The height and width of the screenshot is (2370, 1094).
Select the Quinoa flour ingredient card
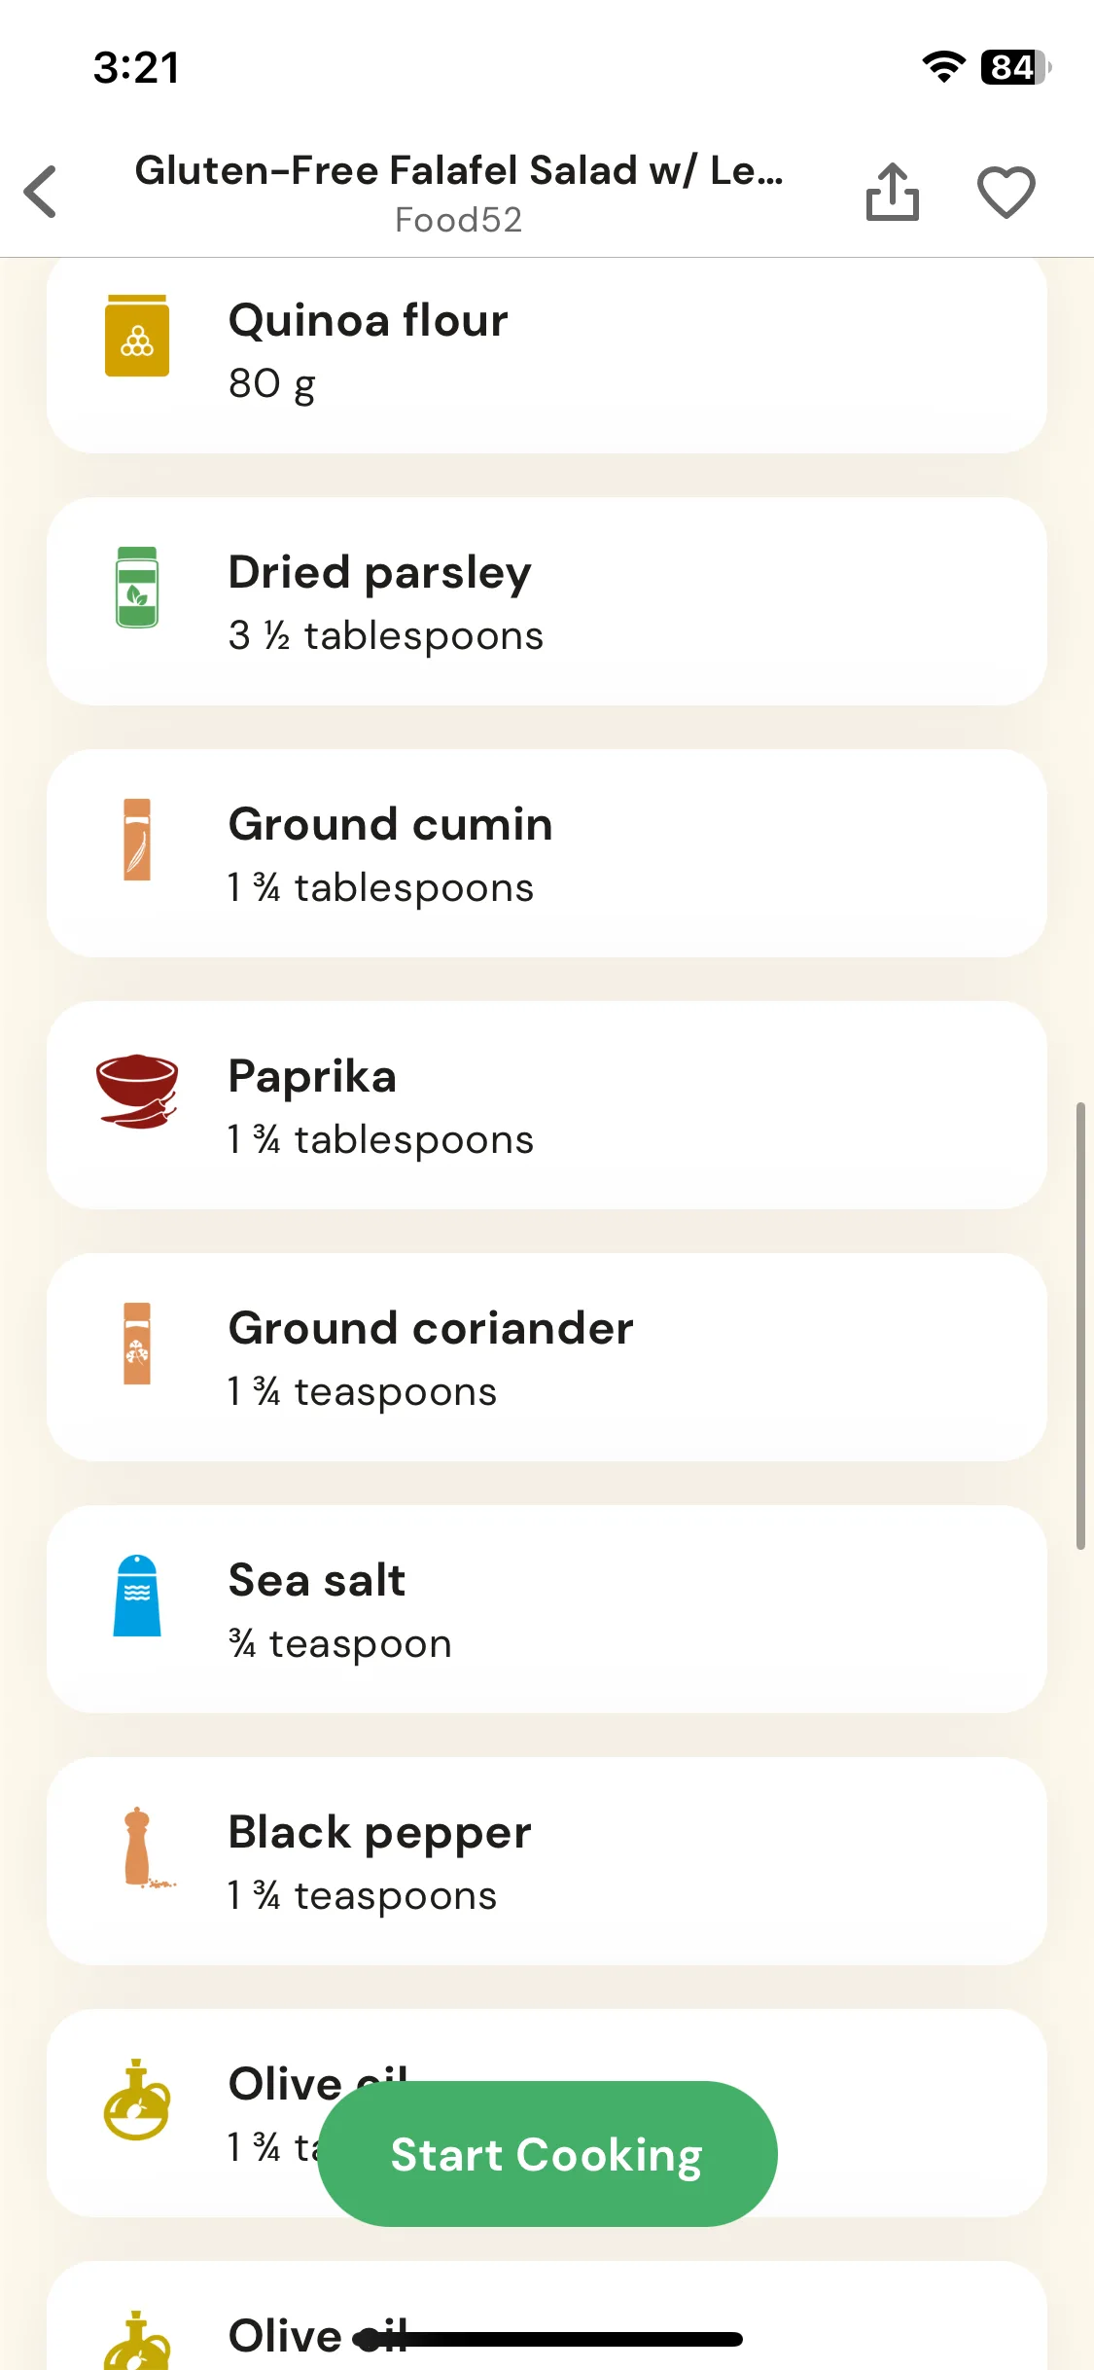point(547,355)
